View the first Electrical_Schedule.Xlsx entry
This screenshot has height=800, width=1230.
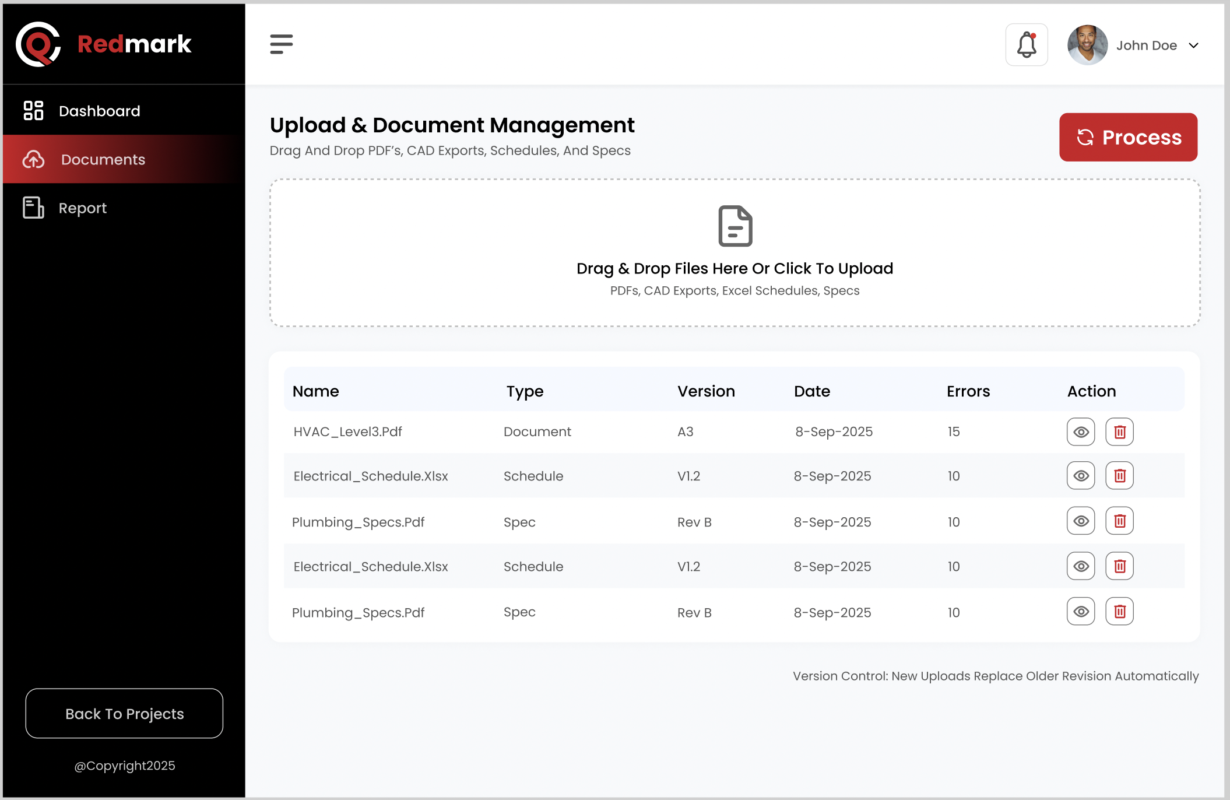pos(1081,476)
